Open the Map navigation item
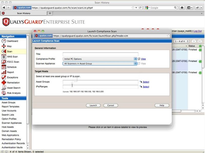Viewport: 205px width, 153px height. (x=9, y=46)
